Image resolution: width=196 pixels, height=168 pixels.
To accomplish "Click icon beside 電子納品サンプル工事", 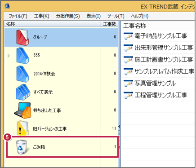I will (128, 36).
